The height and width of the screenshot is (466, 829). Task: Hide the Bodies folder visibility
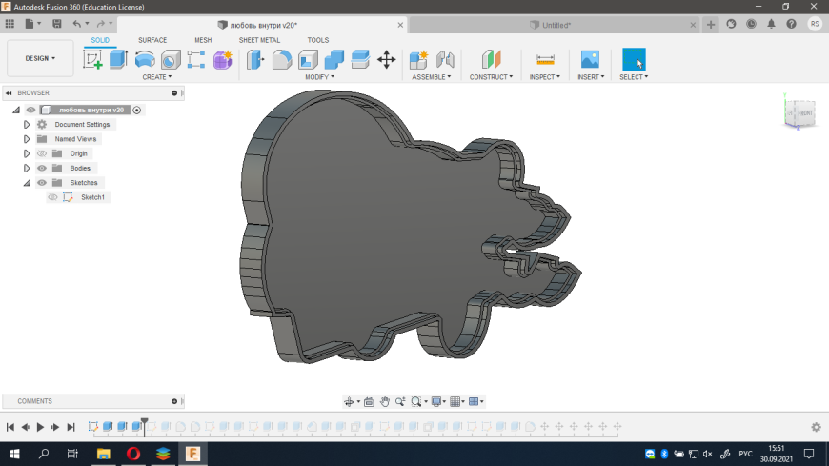click(42, 168)
